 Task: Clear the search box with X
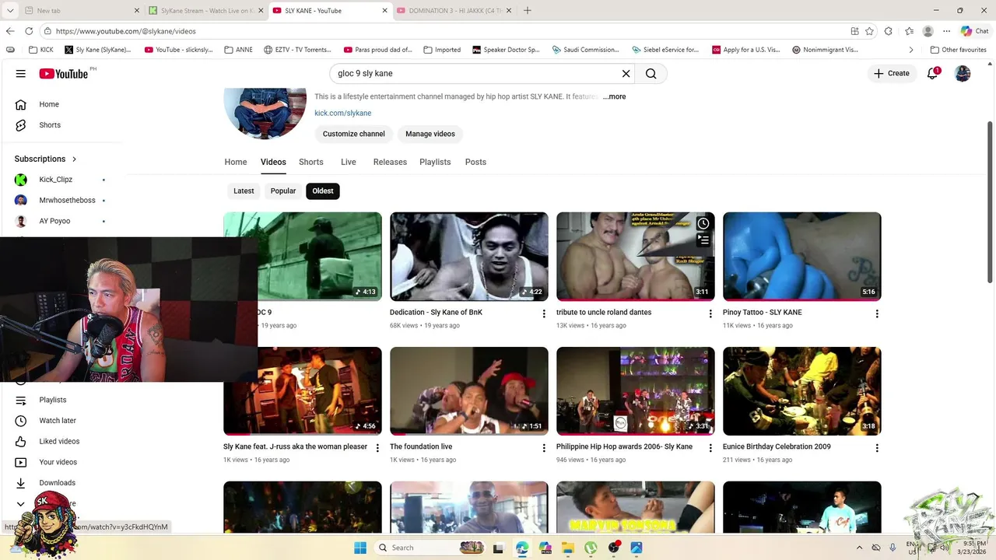[x=626, y=73]
